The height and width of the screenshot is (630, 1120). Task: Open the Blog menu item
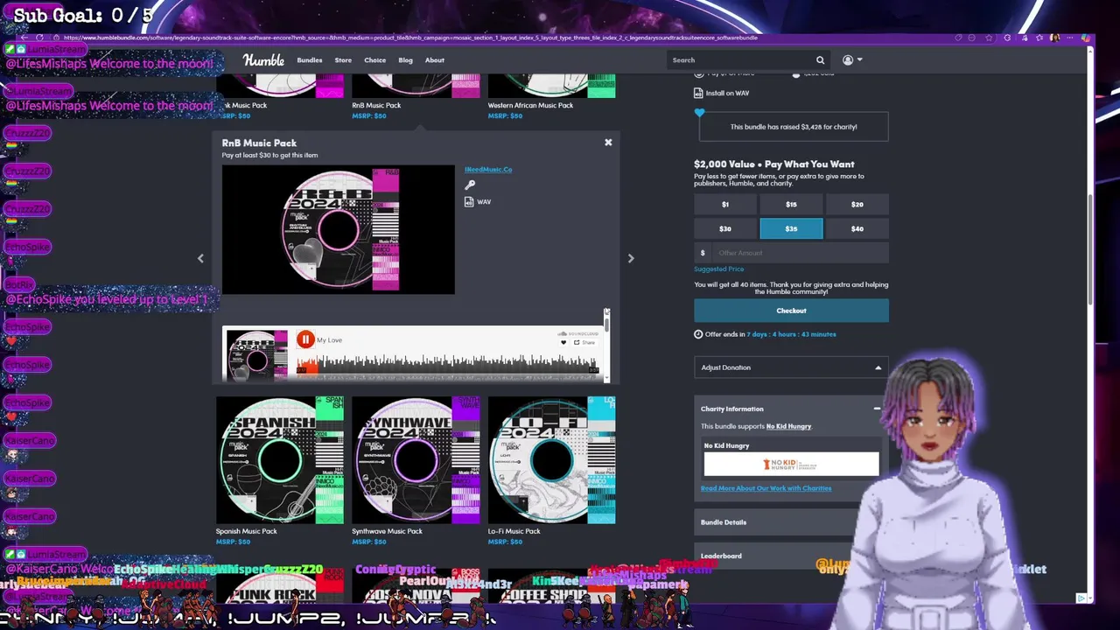(405, 60)
